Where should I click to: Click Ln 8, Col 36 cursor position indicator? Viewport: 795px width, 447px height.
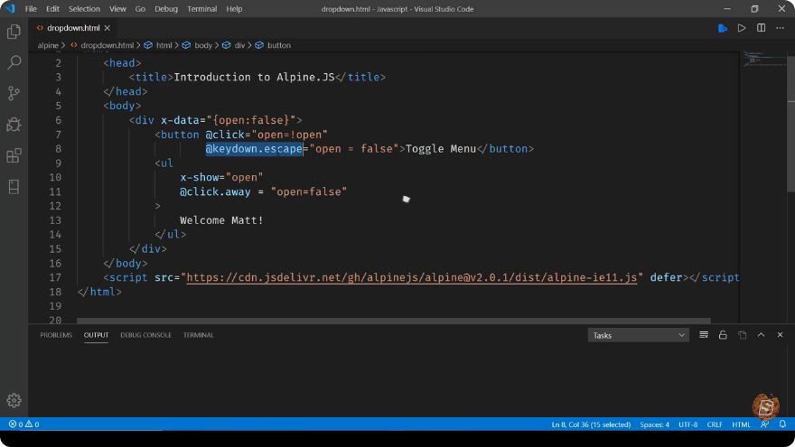[591, 424]
